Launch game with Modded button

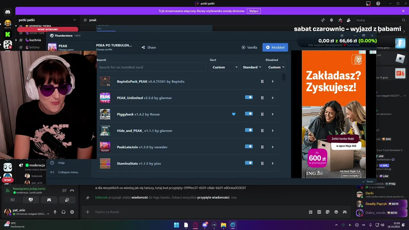(x=275, y=47)
